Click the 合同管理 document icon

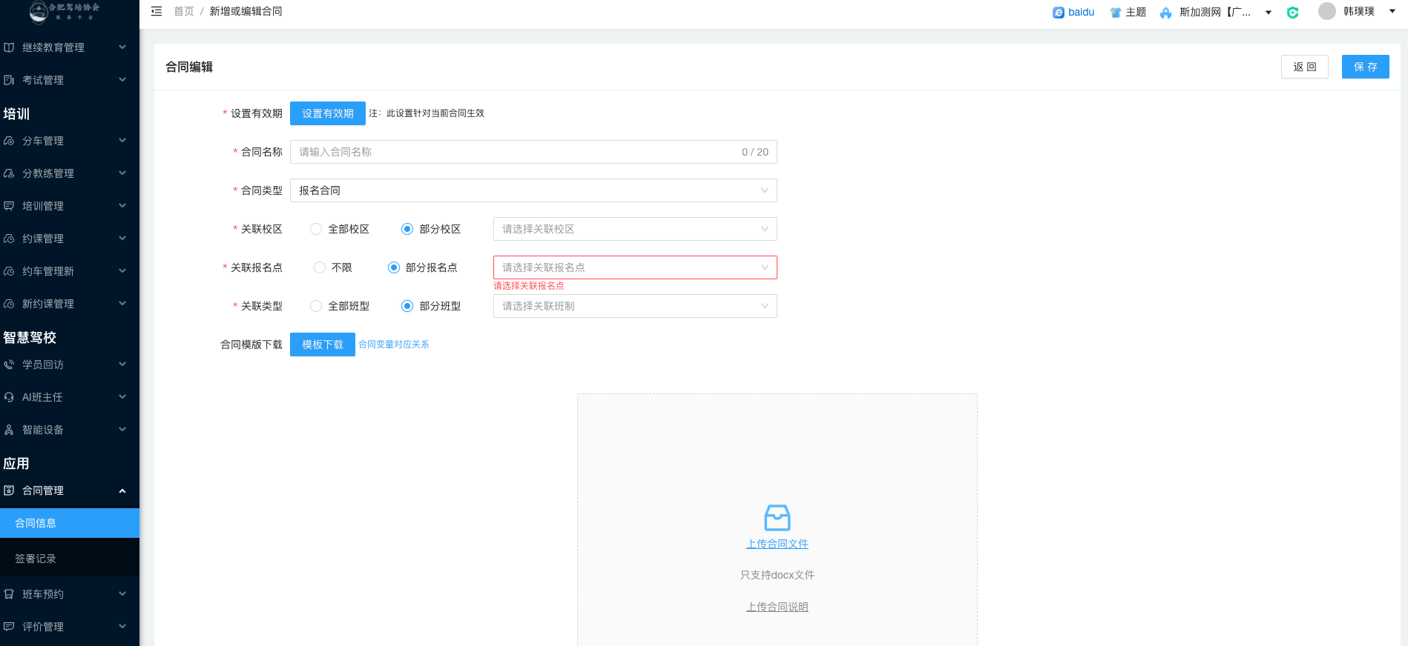pyautogui.click(x=9, y=490)
